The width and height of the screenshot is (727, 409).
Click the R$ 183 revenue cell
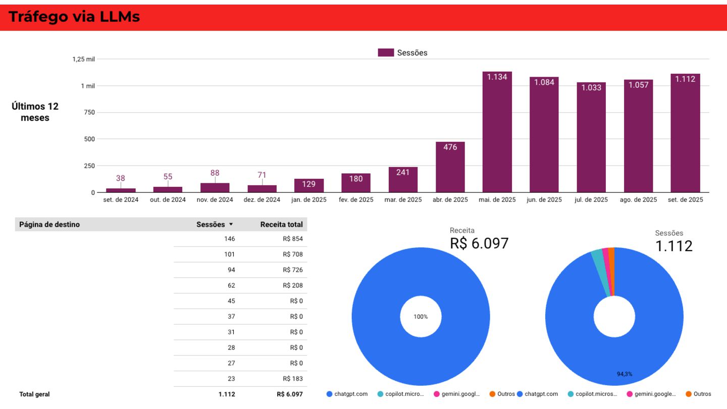[x=293, y=379]
